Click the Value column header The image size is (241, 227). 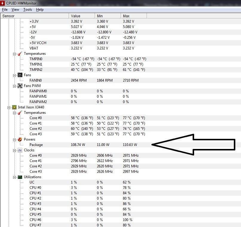[82, 16]
